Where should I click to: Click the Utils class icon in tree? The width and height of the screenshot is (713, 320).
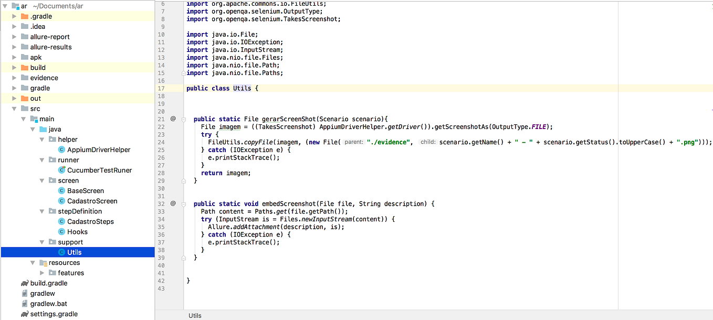click(x=62, y=252)
